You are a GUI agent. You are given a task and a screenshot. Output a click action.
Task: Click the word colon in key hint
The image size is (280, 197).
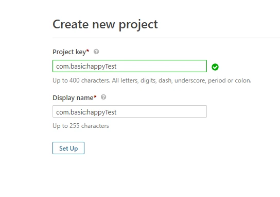[x=243, y=80]
